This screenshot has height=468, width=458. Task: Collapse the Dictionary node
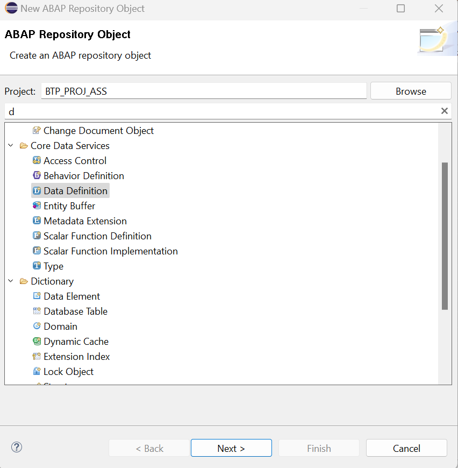[11, 281]
